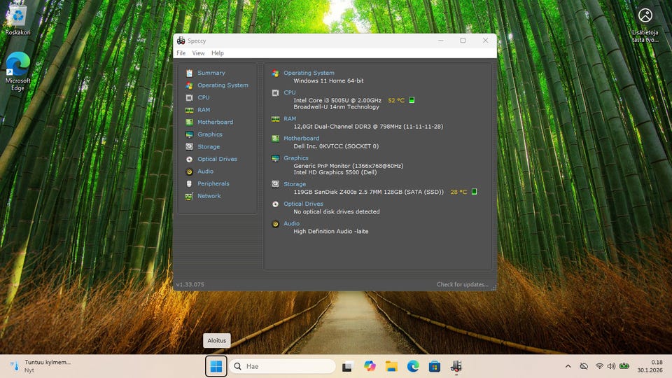Click the Optical Drives sidebar icon

click(x=189, y=159)
